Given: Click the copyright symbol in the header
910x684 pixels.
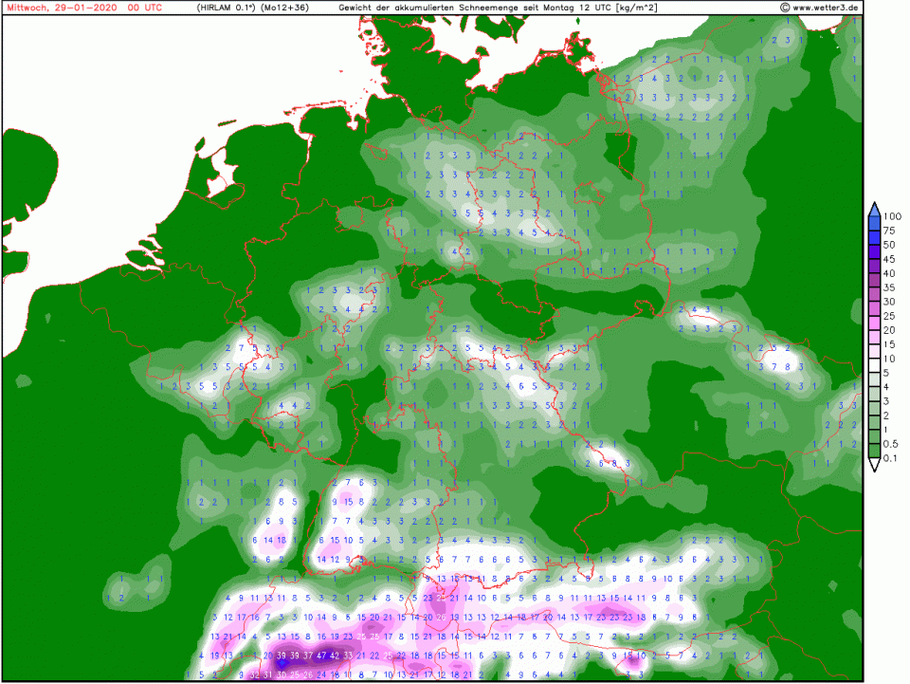Looking at the screenshot, I should (x=786, y=8).
